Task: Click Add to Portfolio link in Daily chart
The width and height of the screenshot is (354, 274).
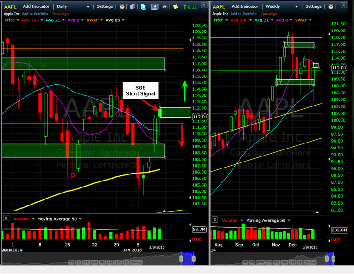Action: (x=35, y=14)
